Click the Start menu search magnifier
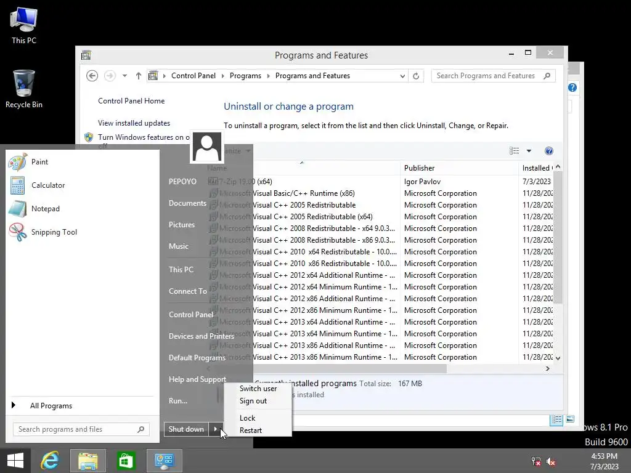Image resolution: width=631 pixels, height=473 pixels. click(x=141, y=429)
